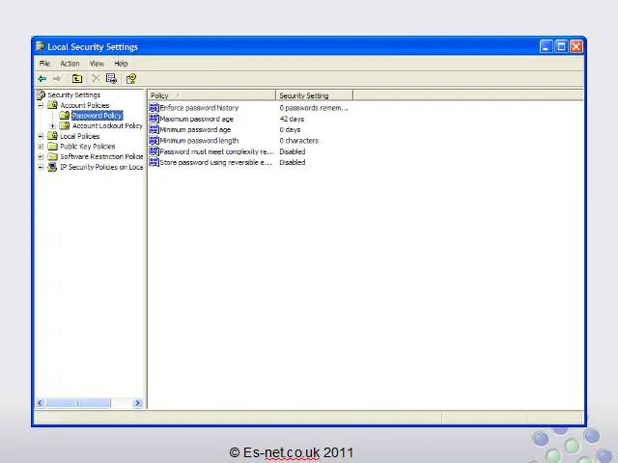Click the Export List toolbar icon
618x463 pixels.
112,79
